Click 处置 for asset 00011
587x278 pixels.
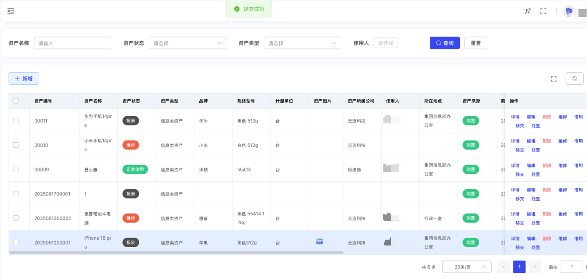point(535,126)
